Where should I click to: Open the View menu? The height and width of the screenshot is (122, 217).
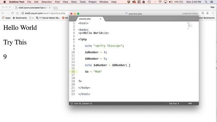[x=65, y=2]
